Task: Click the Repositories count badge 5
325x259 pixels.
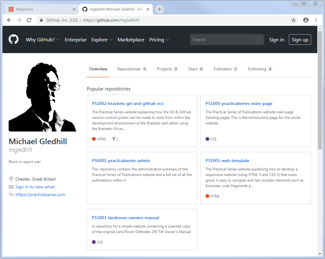Action: coord(144,69)
